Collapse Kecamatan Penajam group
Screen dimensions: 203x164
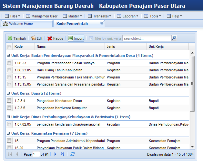(8, 133)
